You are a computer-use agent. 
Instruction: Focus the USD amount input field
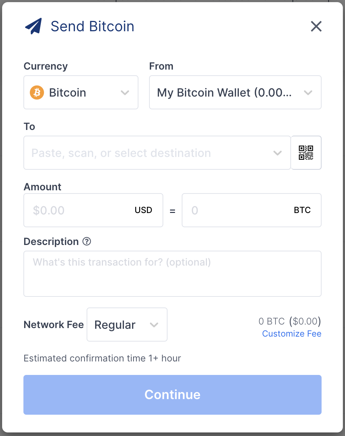pos(93,210)
